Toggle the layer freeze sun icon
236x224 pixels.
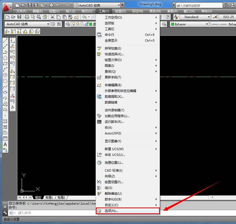[x=78, y=24]
